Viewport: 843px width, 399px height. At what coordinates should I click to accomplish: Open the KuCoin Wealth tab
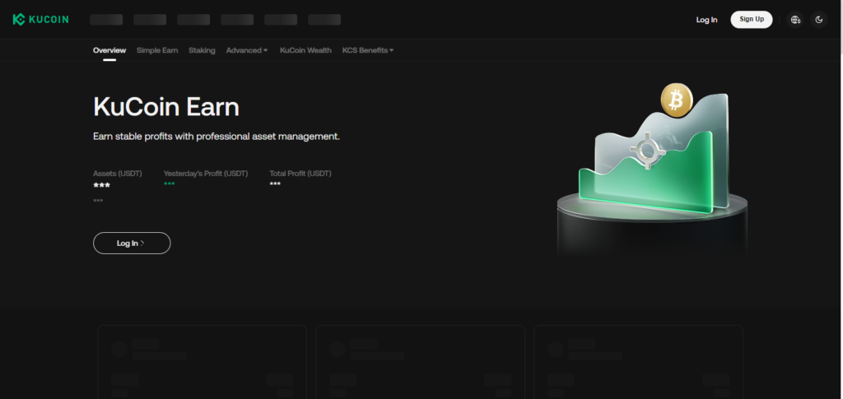click(x=305, y=50)
